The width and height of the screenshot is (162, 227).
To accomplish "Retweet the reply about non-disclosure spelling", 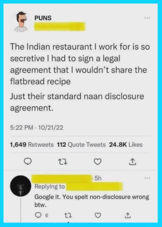I will [x=68, y=216].
